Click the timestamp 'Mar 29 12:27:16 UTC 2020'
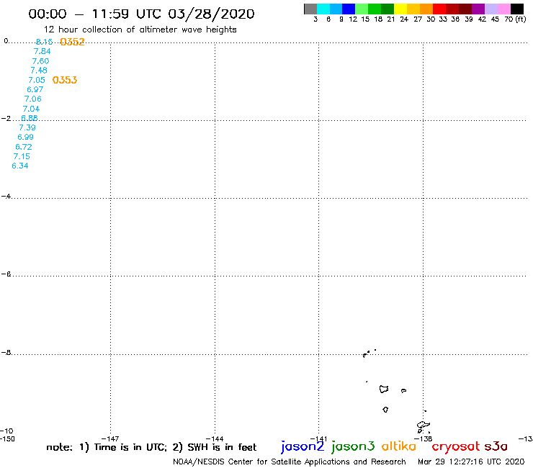This screenshot has width=533, height=468. coord(471,462)
